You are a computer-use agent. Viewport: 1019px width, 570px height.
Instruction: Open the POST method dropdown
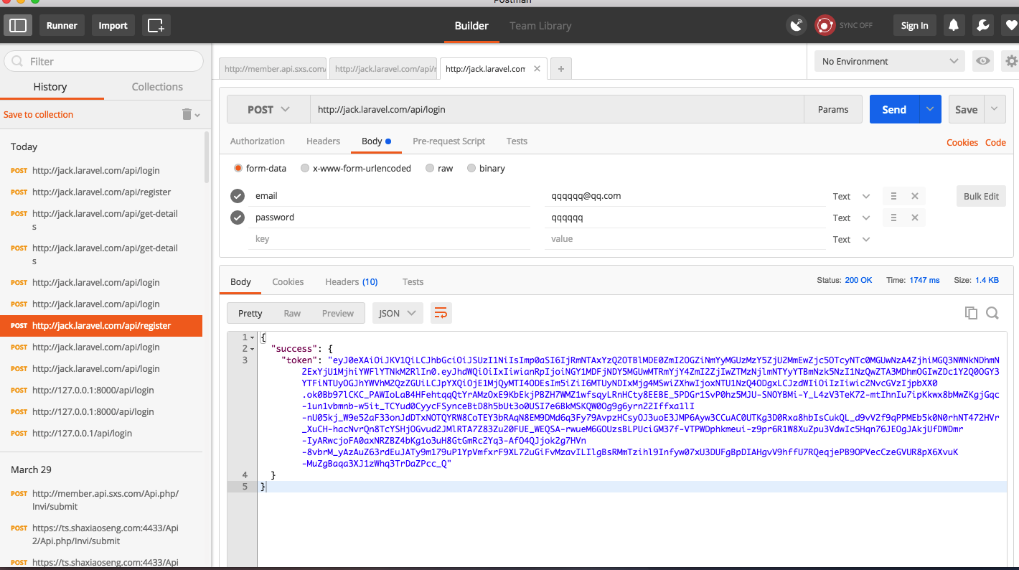tap(268, 110)
